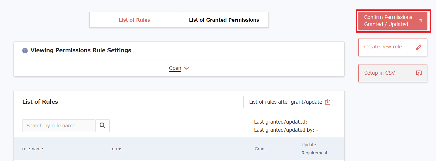Image resolution: width=436 pixels, height=161 pixels.
Task: Expand settings with the red chevron arrow
Action: click(187, 68)
